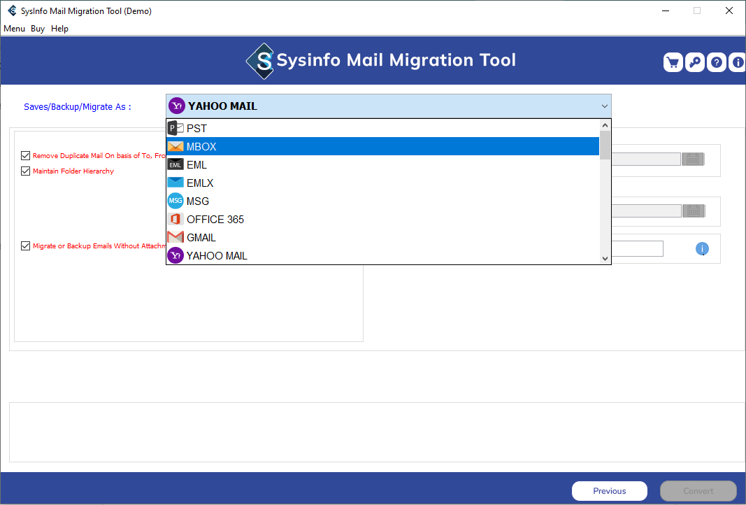Click the dropdown list scroll up arrow
The width and height of the screenshot is (746, 505).
(x=605, y=125)
